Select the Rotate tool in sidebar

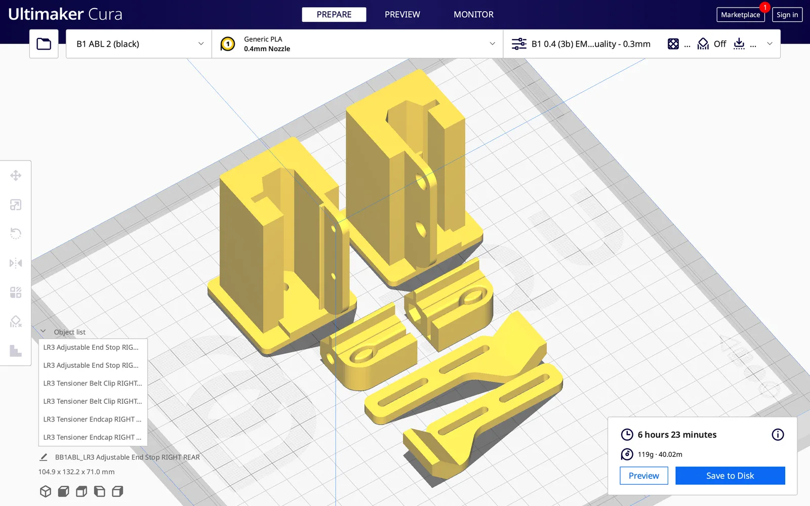[16, 234]
